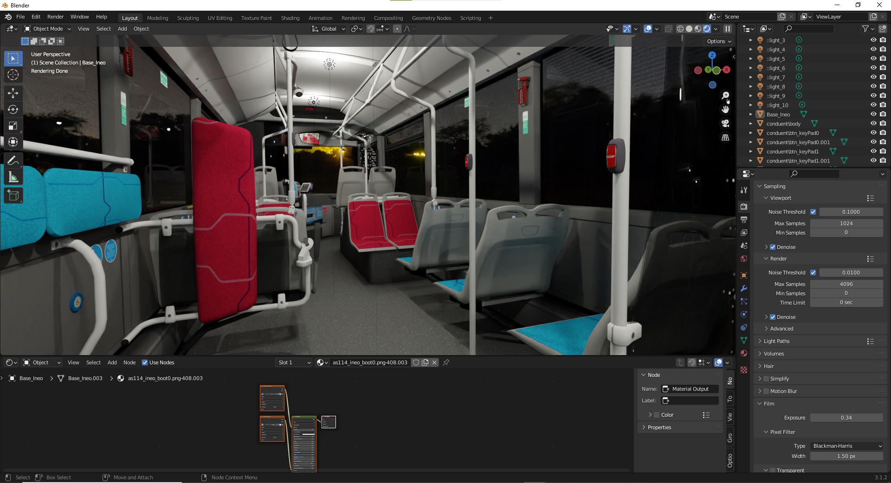Viewport: 891px width, 483px height.
Task: Open the Modifier Properties tab (wrench icon)
Action: point(744,288)
